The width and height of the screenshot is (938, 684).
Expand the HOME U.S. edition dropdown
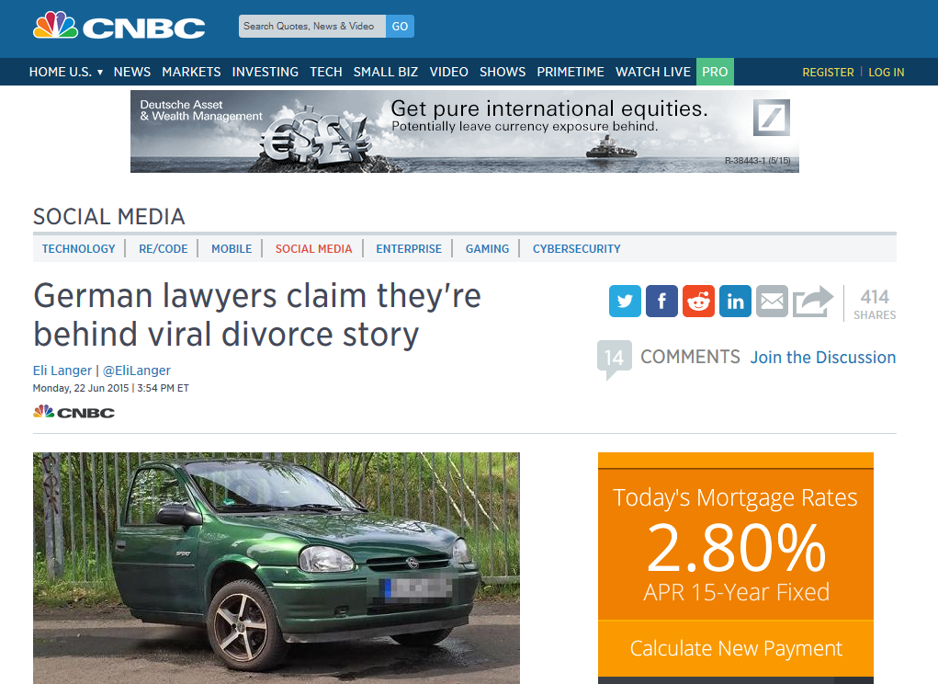(x=66, y=72)
